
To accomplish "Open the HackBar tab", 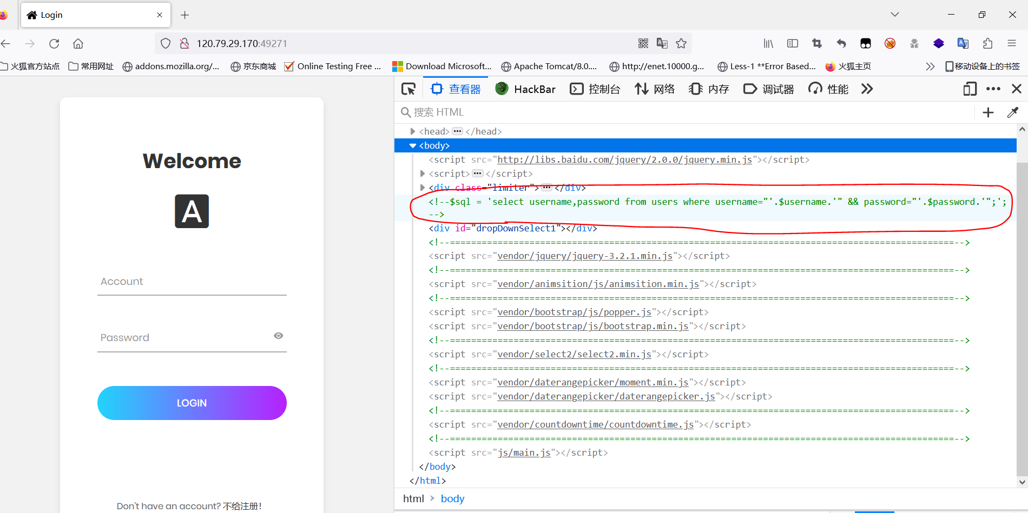I will click(x=525, y=89).
